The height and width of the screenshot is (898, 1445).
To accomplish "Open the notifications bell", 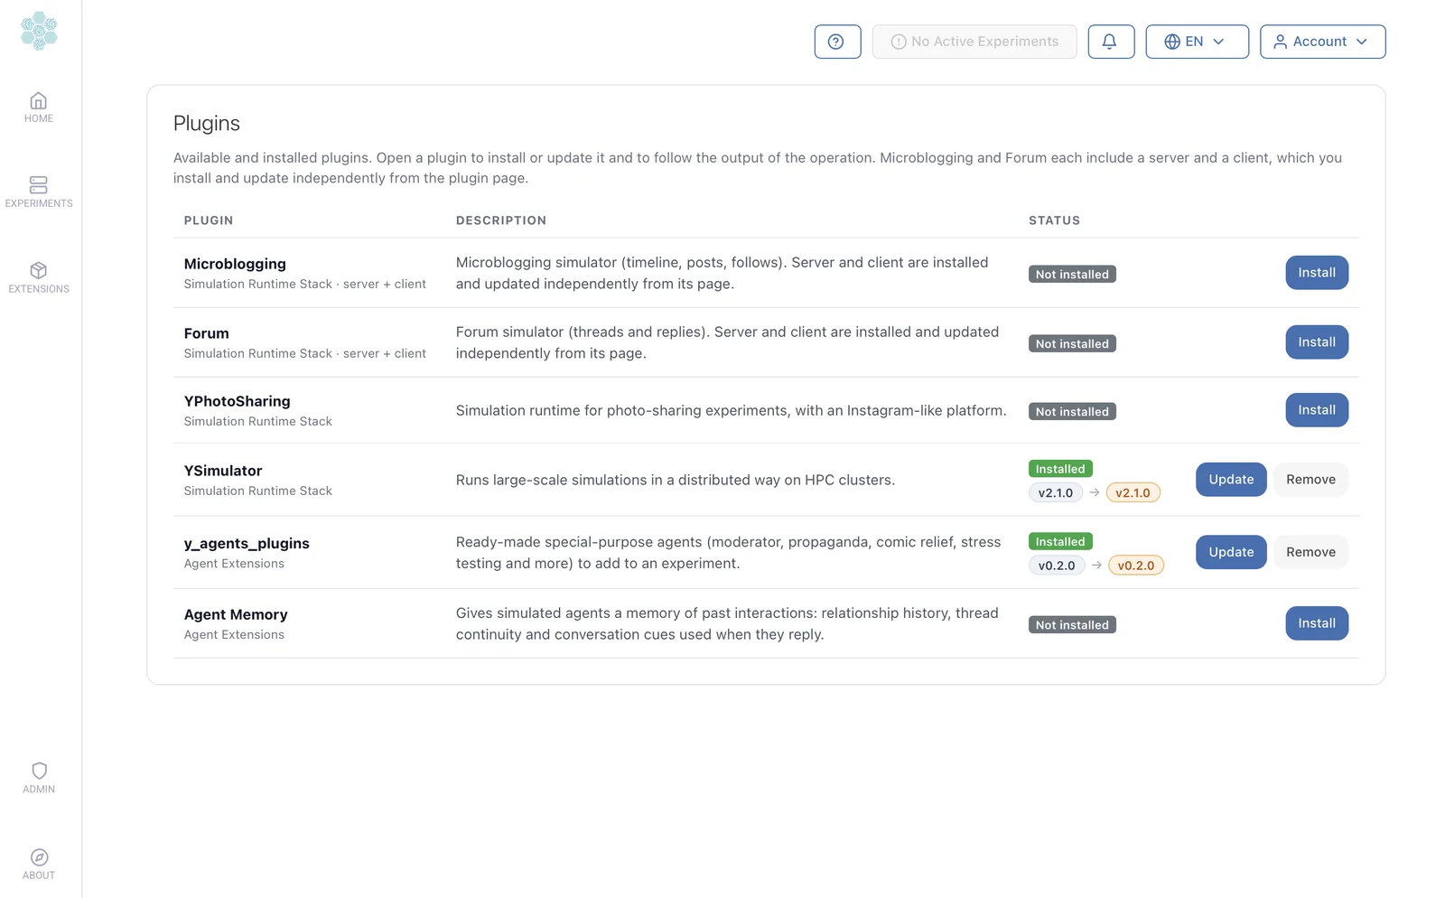I will [x=1111, y=42].
